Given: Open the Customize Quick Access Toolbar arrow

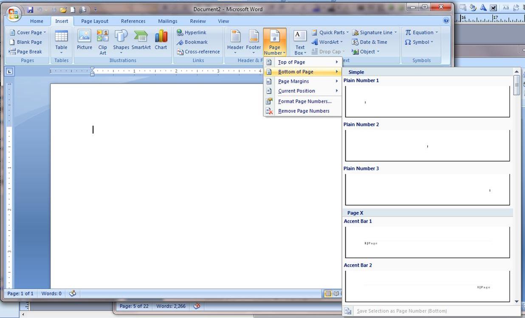Looking at the screenshot, I should (95, 9).
